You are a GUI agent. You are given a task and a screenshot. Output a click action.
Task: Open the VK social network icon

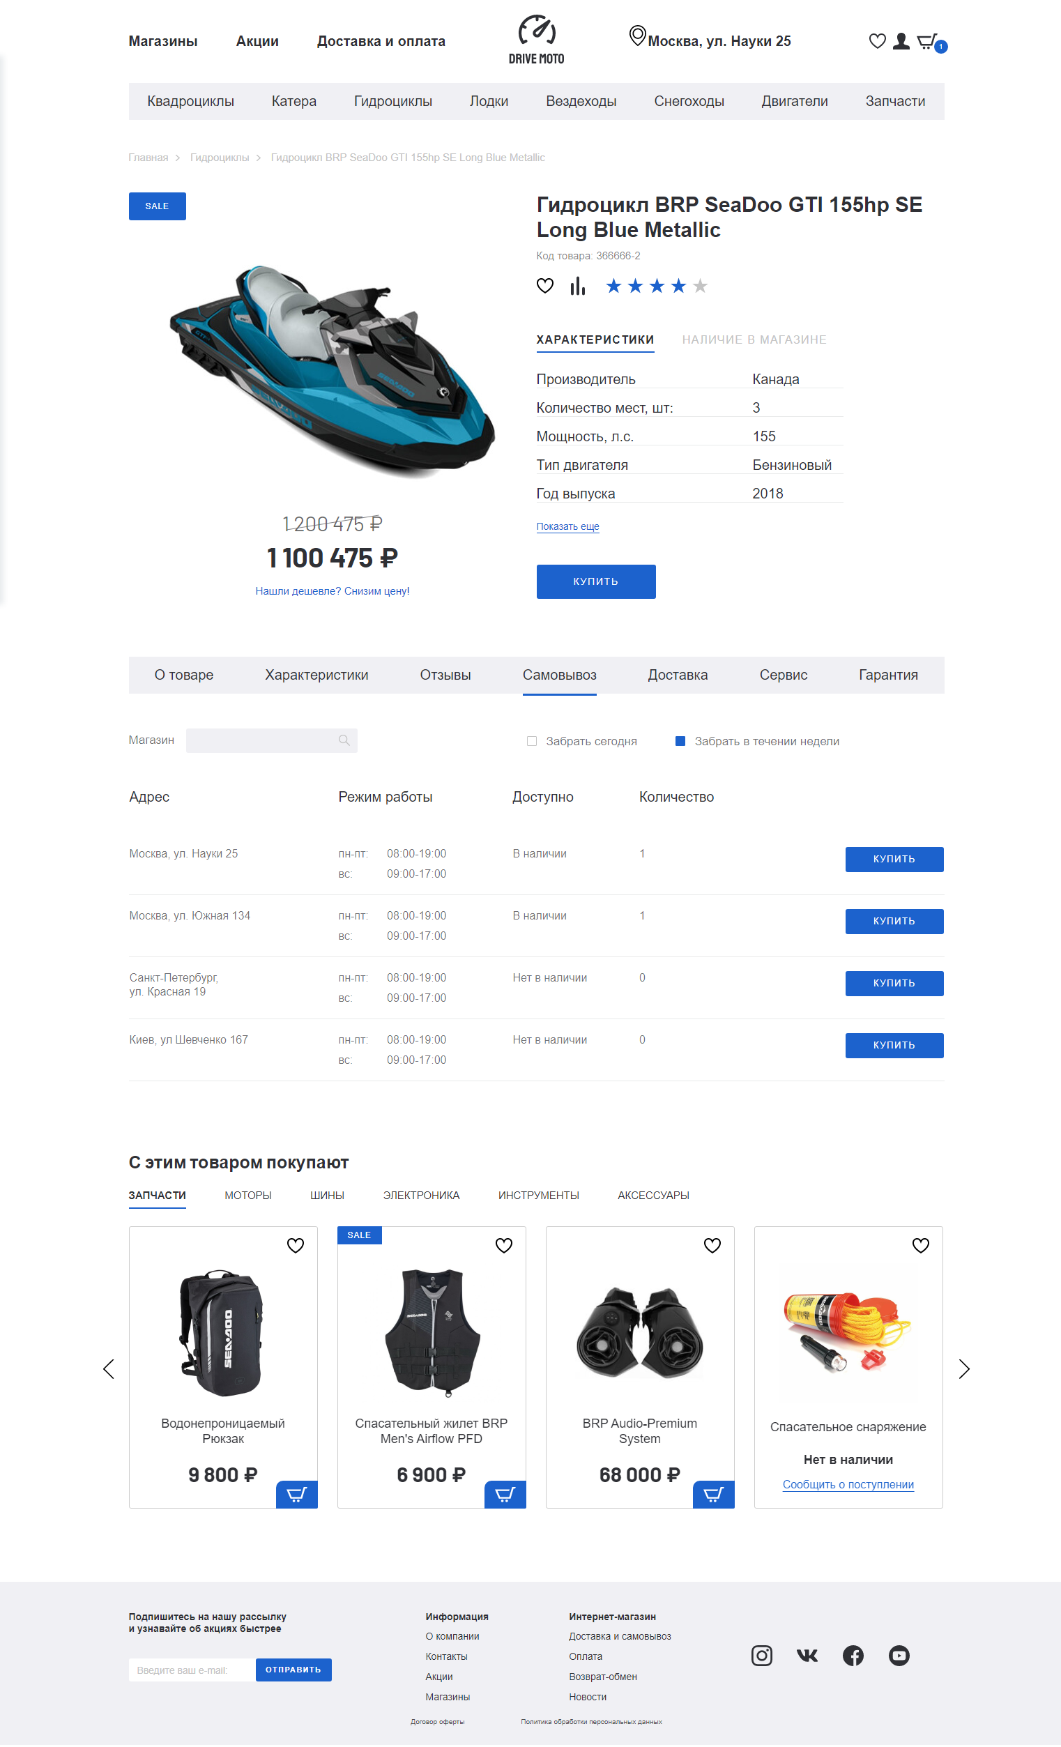click(807, 1656)
